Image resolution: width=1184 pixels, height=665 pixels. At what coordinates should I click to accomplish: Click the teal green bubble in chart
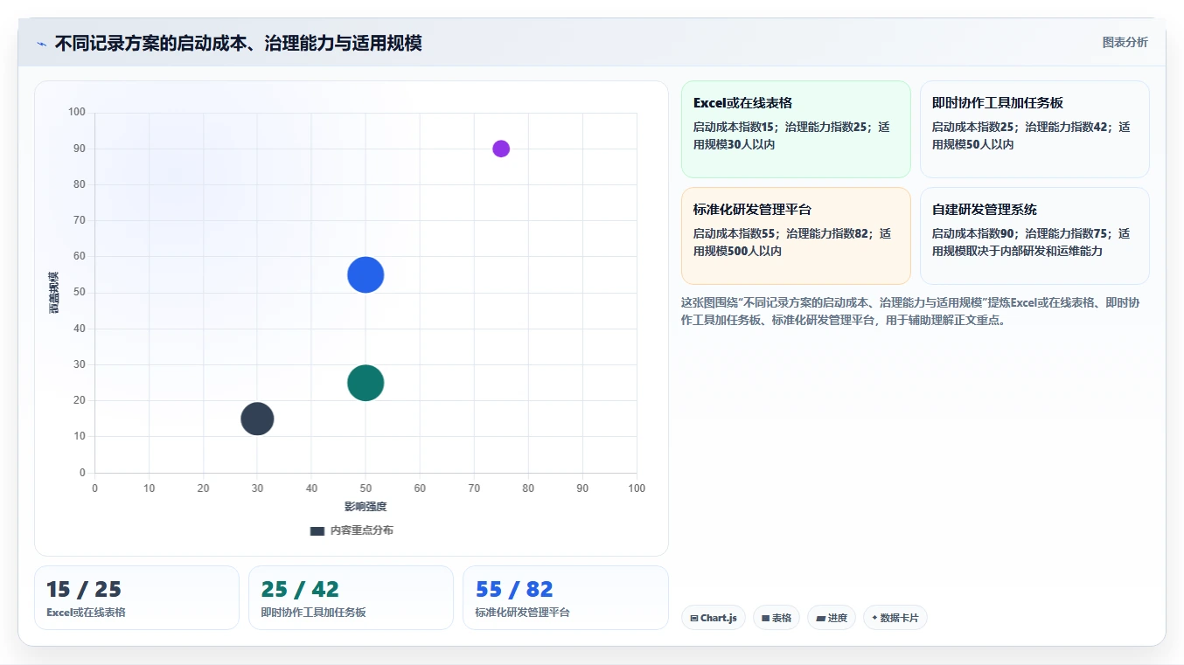(366, 383)
